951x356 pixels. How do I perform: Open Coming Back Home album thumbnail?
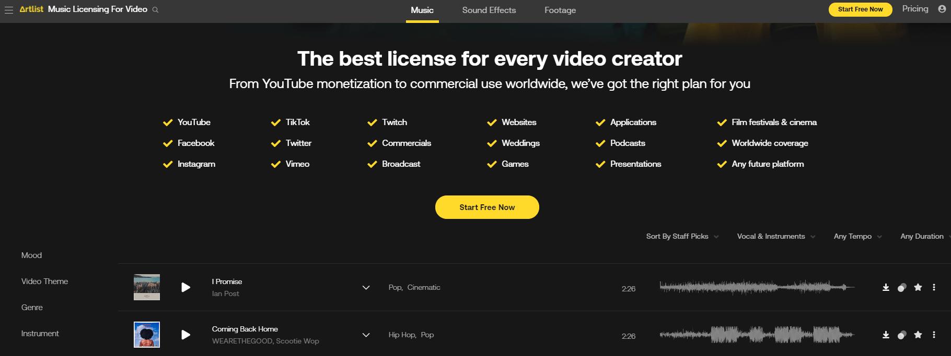[x=147, y=335]
